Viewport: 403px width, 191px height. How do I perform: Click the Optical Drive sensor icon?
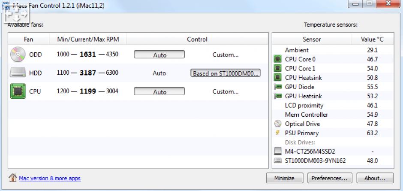[x=277, y=124]
